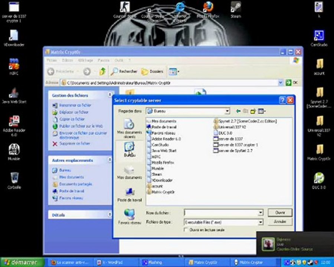The width and height of the screenshot is (334, 267).
Task: Open Affichage menu in Explorer
Action: pyautogui.click(x=86, y=60)
